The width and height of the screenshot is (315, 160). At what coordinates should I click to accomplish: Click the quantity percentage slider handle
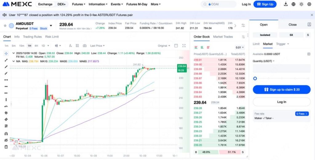click(255, 78)
